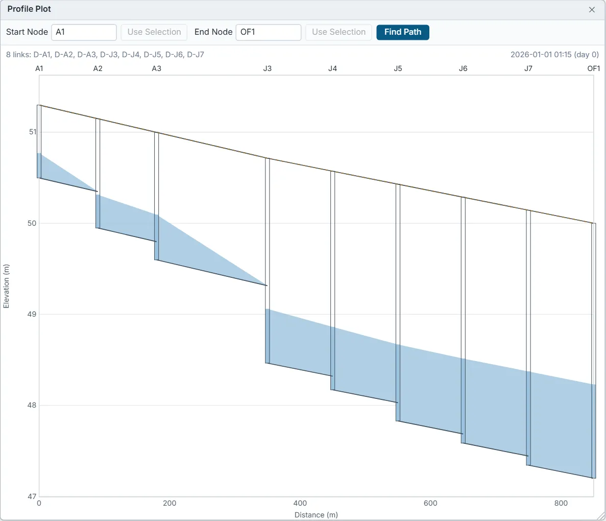Click the links list summary text
The width and height of the screenshot is (606, 521).
tap(105, 55)
